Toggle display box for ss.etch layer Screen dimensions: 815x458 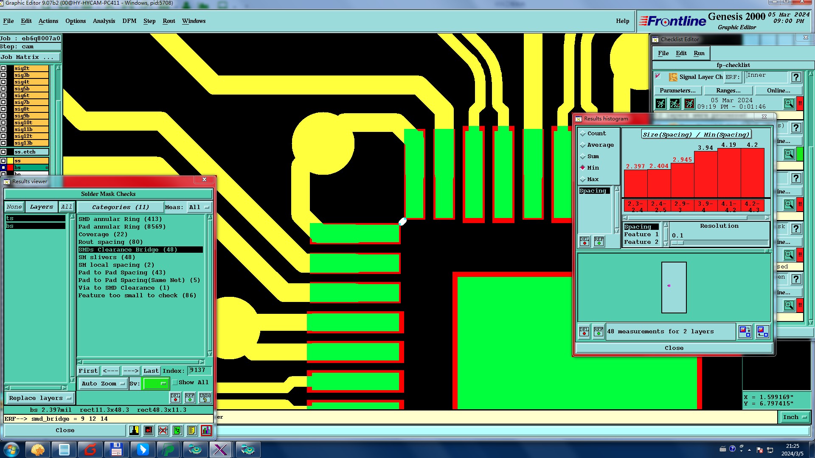pyautogui.click(x=3, y=152)
